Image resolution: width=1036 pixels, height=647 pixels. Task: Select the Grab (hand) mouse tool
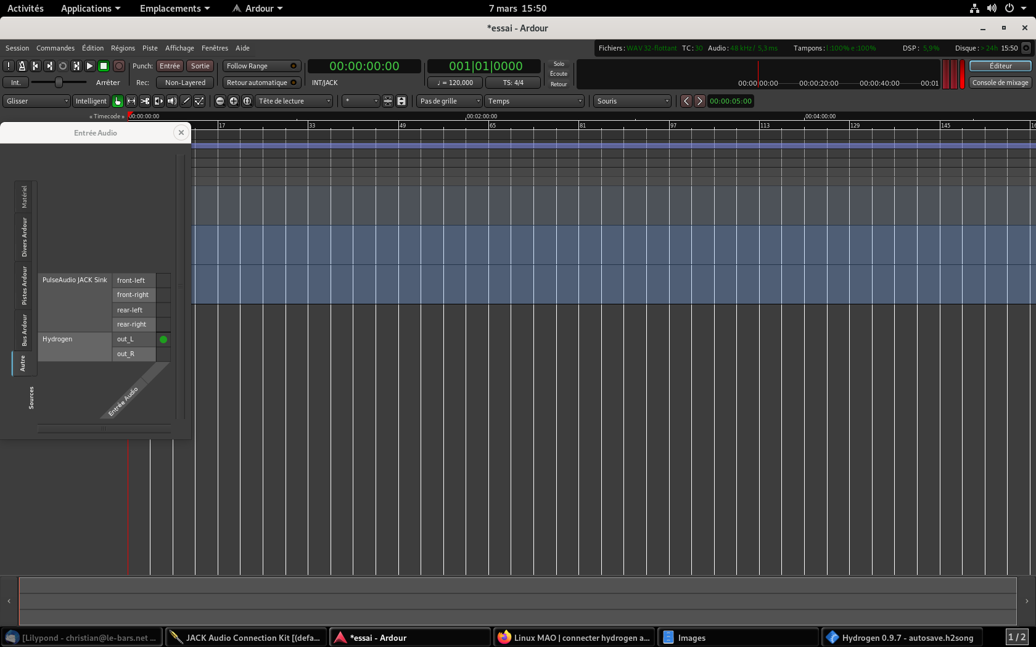coord(118,101)
